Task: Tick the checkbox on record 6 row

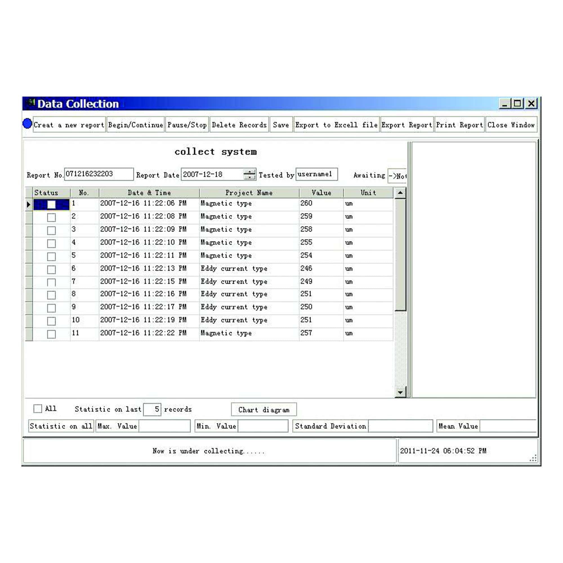Action: click(51, 270)
